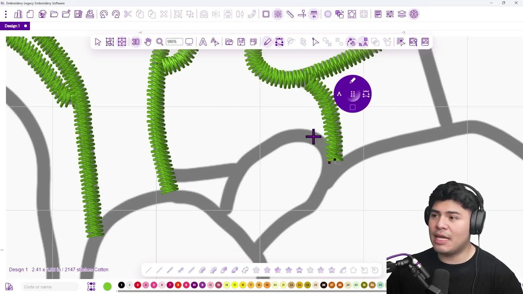Toggle the 3D stitch view
523x294 pixels.
tap(135, 42)
